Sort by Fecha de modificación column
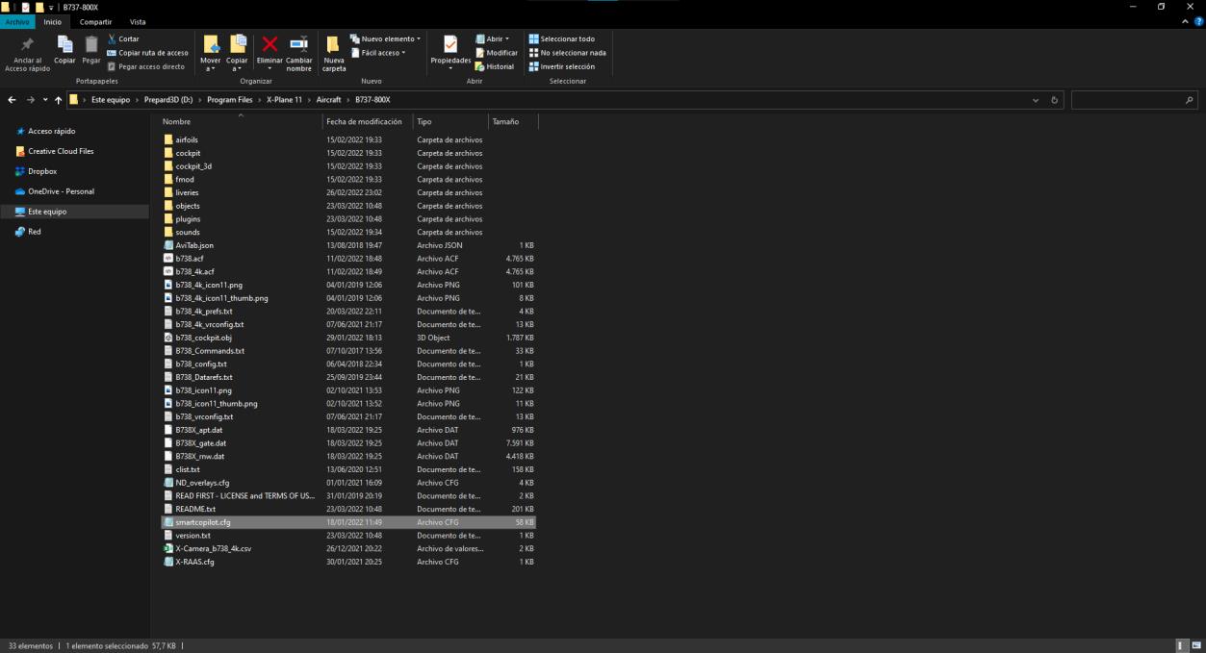This screenshot has height=653, width=1206. 368,122
